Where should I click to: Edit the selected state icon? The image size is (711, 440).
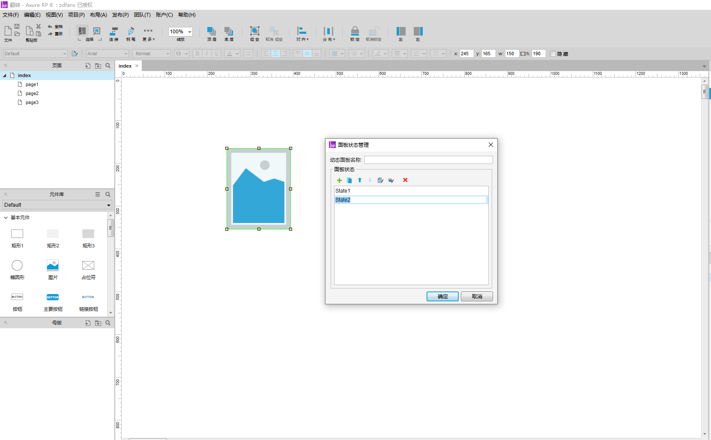(x=380, y=180)
